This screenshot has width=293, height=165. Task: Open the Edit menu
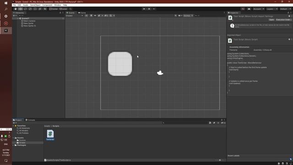tap(19, 5)
